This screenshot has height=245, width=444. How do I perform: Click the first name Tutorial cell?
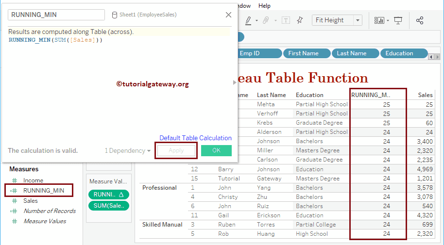pos(229,179)
